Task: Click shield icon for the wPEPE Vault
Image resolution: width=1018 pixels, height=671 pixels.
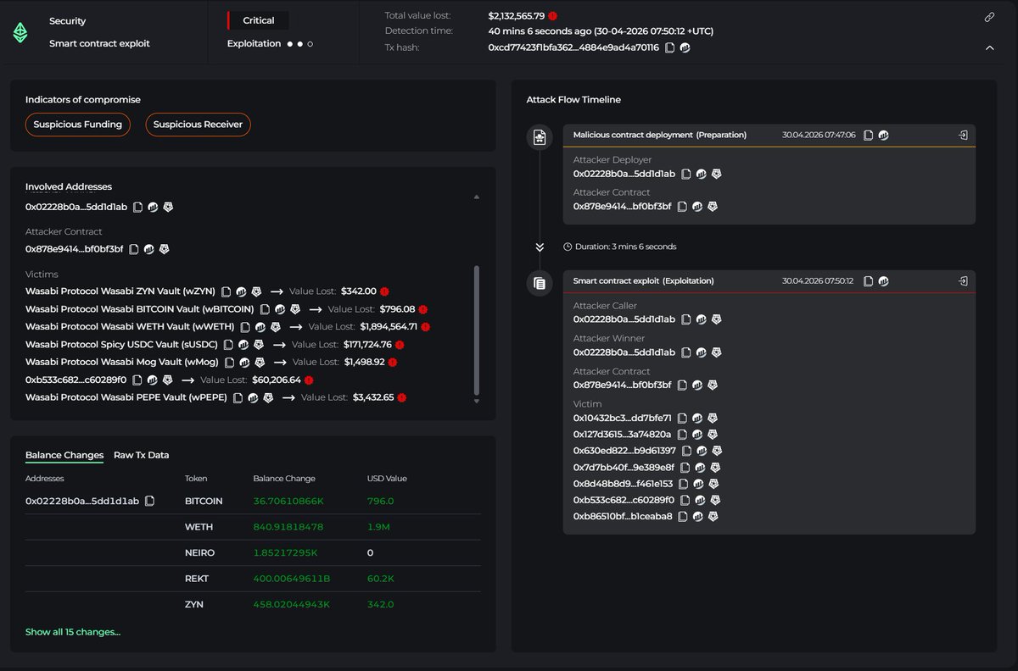Action: click(x=268, y=397)
